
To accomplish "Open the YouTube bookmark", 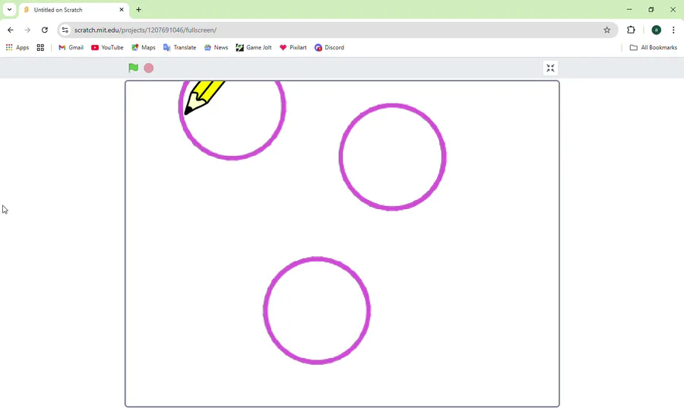I will [x=107, y=48].
